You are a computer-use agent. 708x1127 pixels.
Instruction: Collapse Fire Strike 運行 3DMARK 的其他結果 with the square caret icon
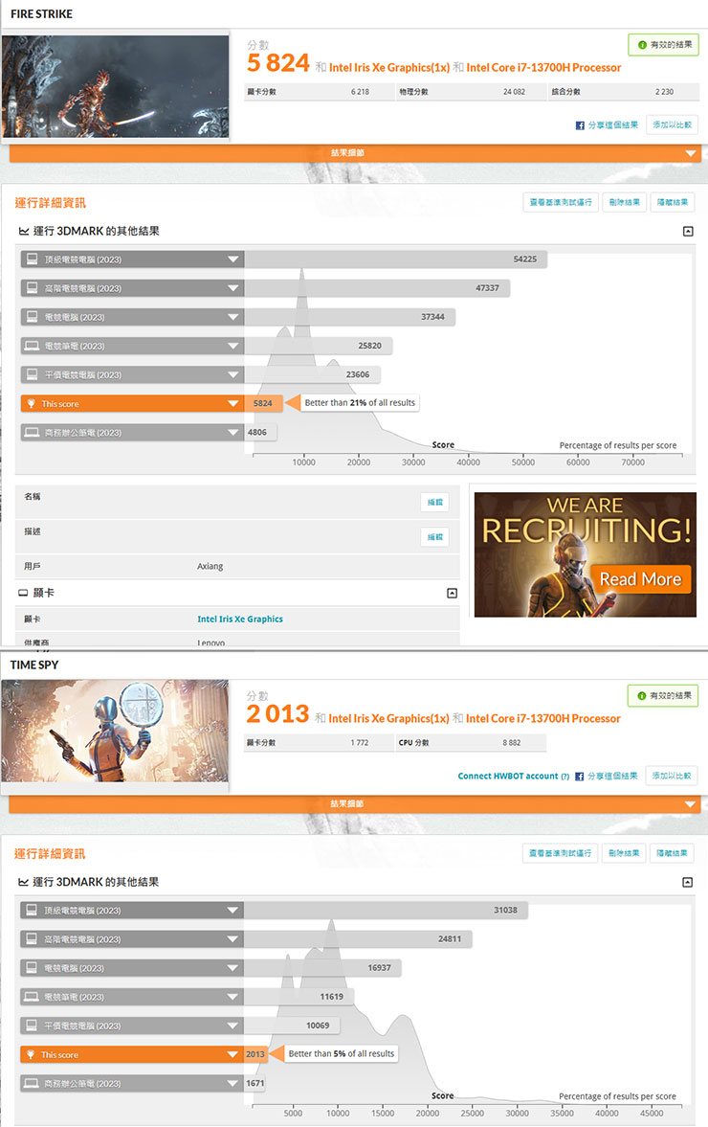688,232
